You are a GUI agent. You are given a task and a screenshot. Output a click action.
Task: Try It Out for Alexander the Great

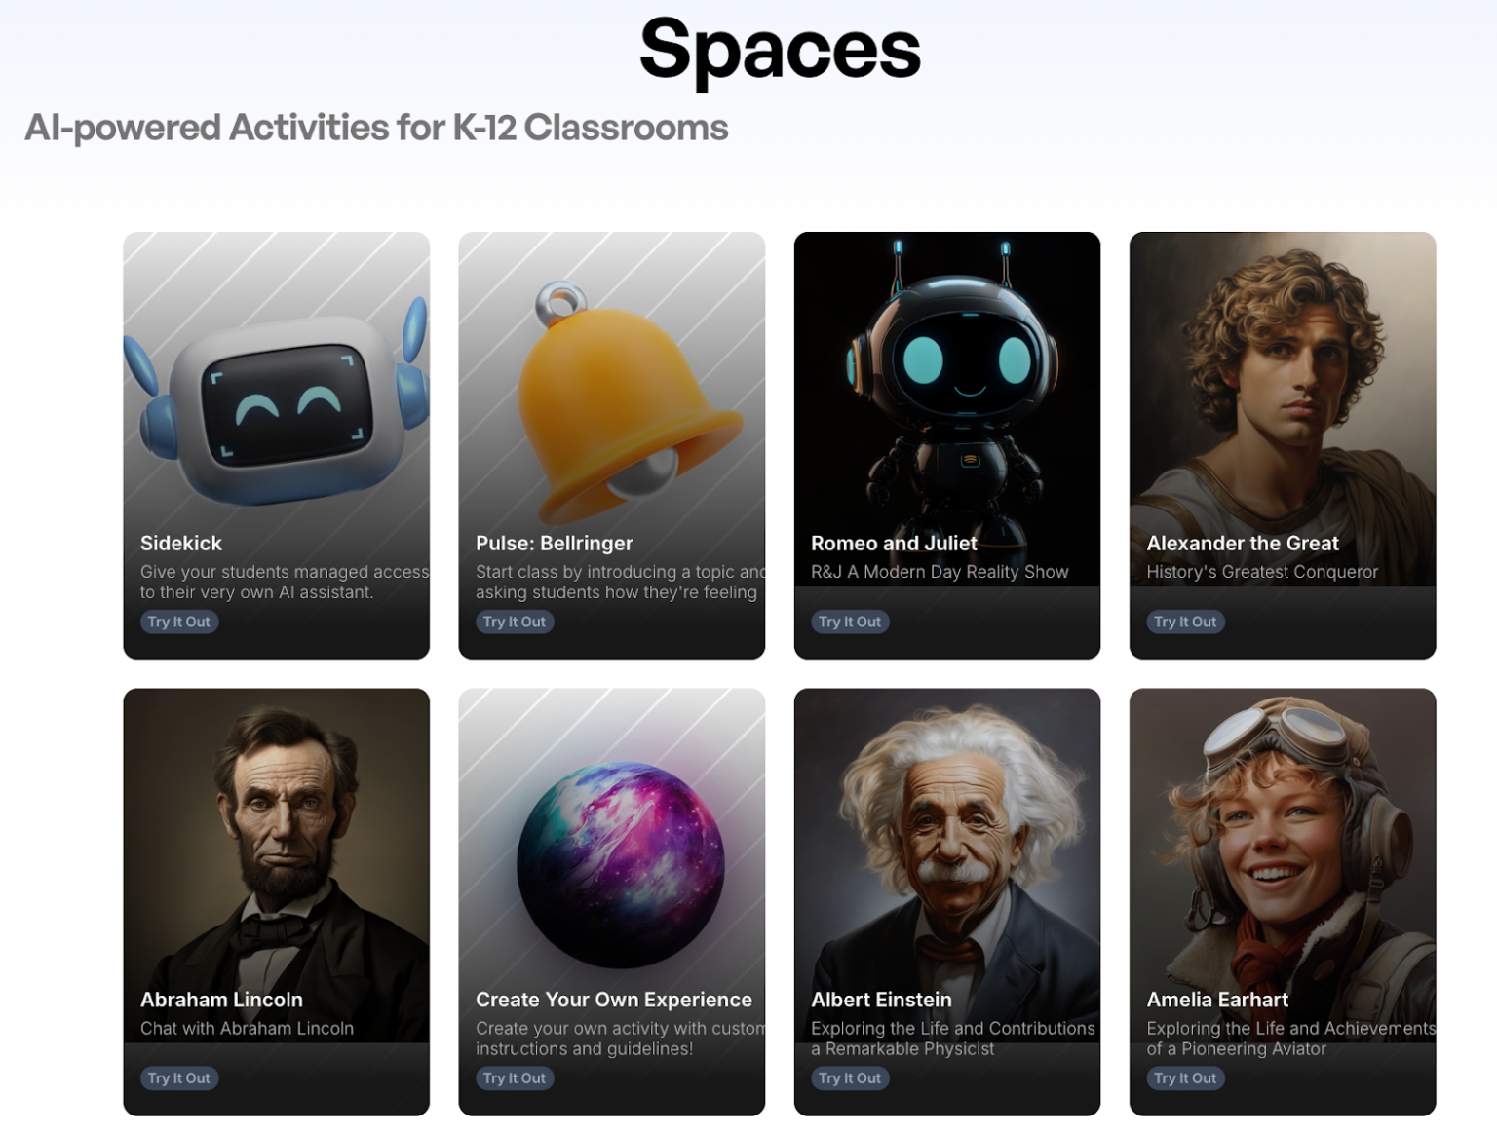coord(1185,622)
